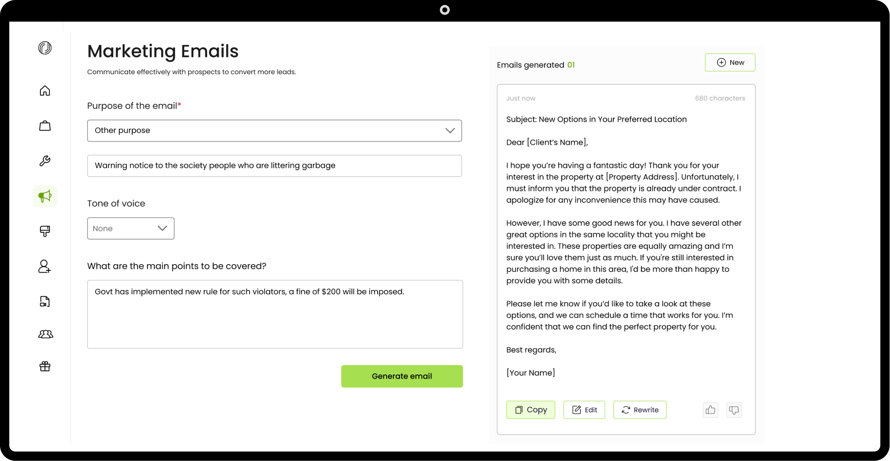Dislike the generated email with thumbs down
Image resolution: width=890 pixels, height=461 pixels.
(x=733, y=410)
